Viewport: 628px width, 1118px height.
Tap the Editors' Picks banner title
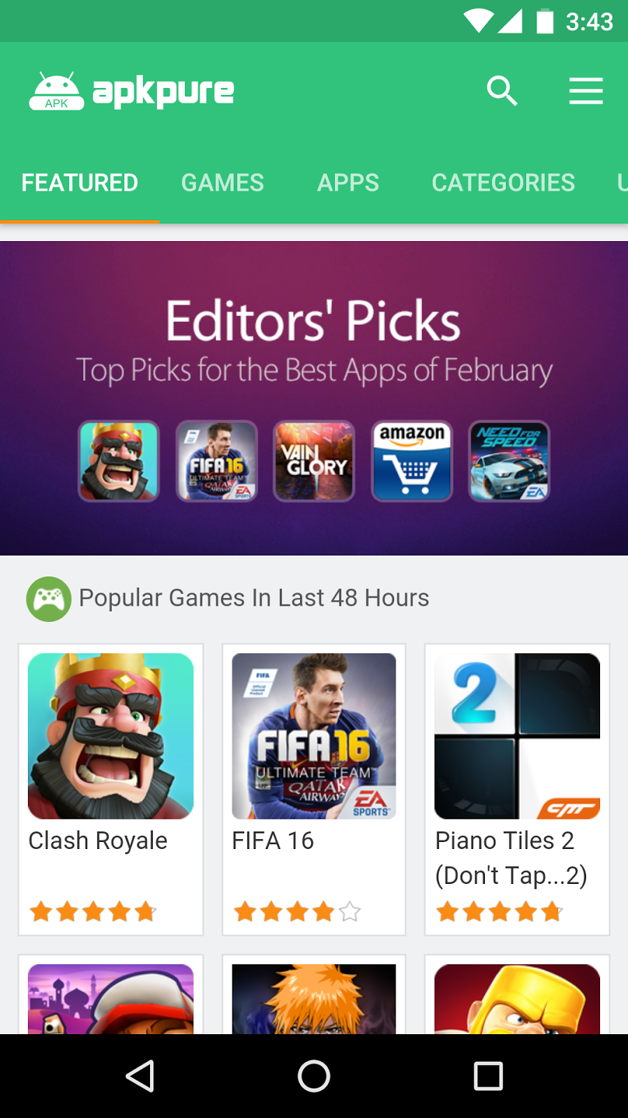pos(313,321)
